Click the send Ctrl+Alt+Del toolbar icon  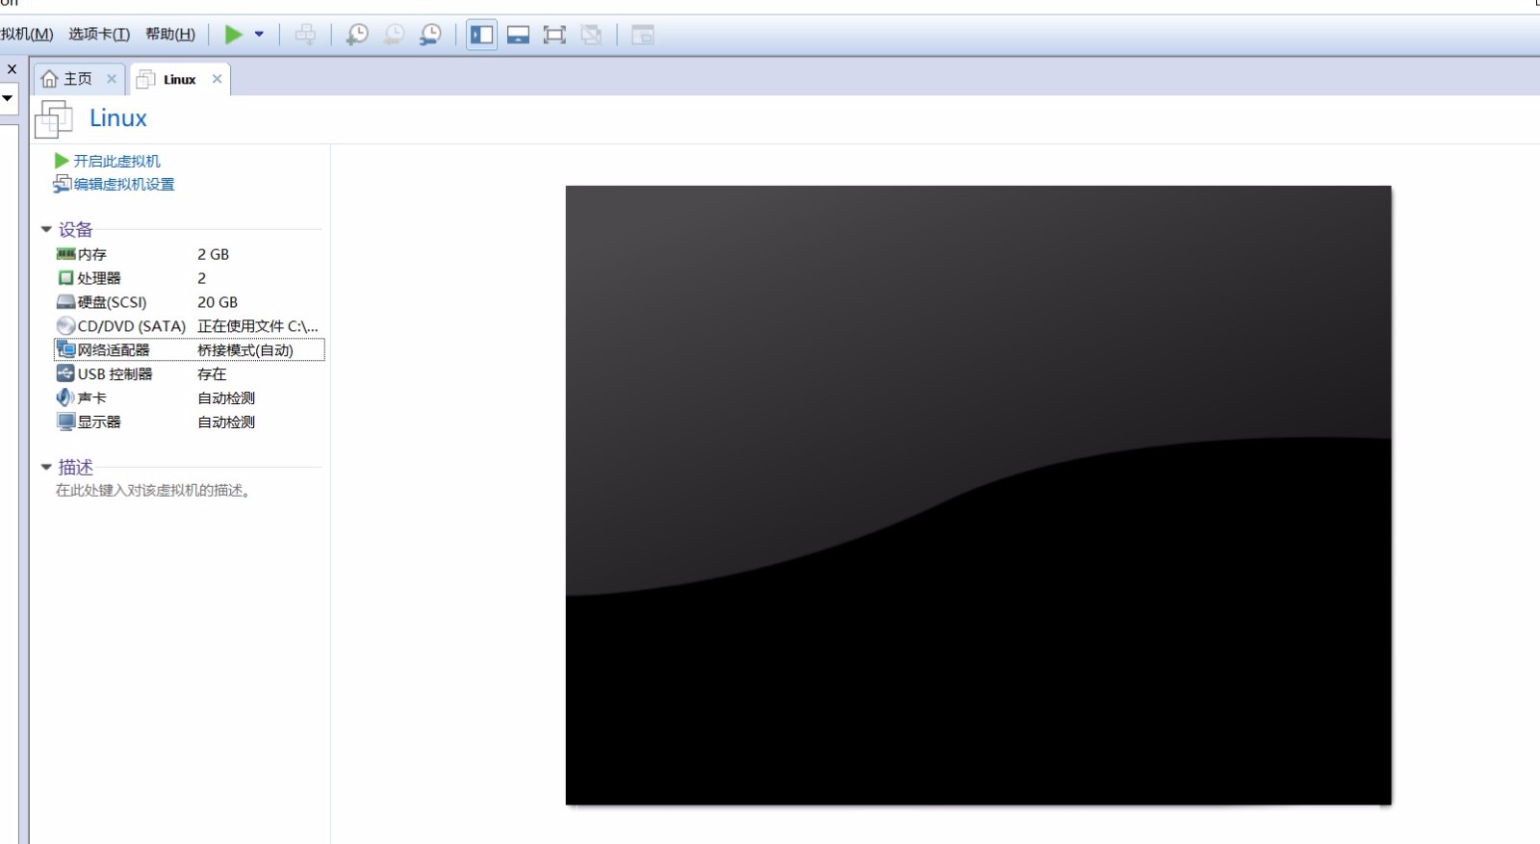click(305, 35)
